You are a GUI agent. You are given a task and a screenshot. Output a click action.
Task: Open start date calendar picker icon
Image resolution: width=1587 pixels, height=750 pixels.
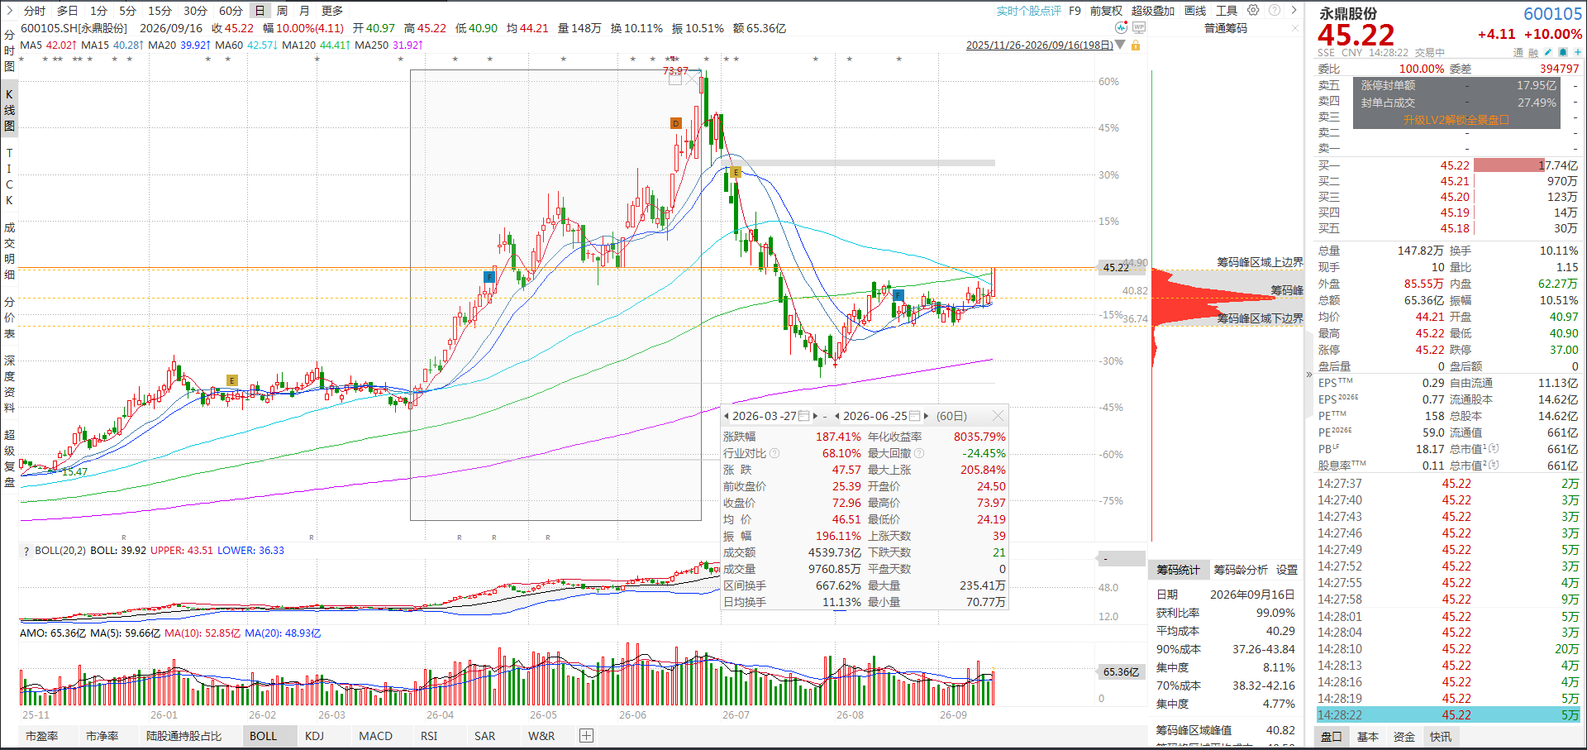803,416
